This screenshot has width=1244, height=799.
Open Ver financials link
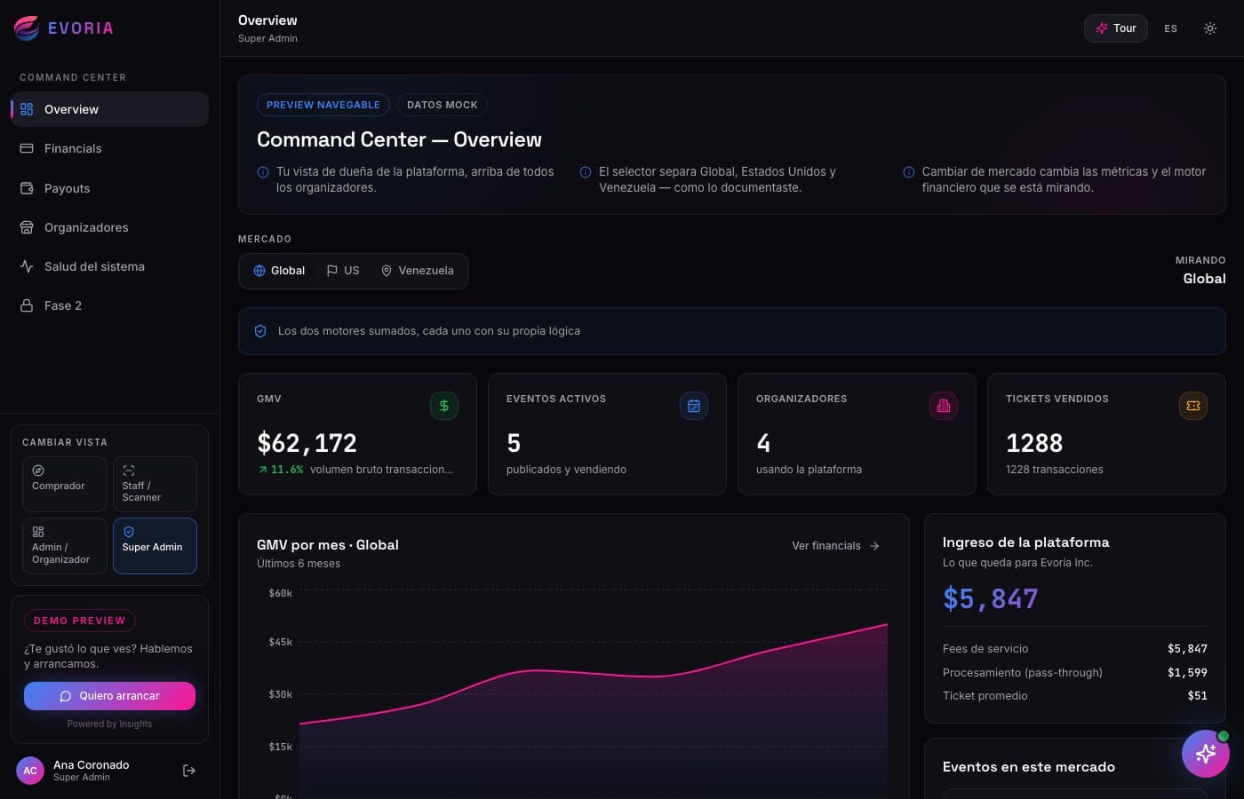(x=836, y=546)
